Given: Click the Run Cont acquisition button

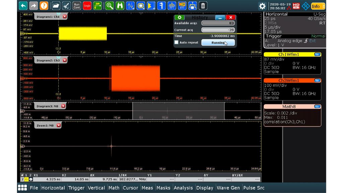Looking at the screenshot, I should [x=77, y=6].
